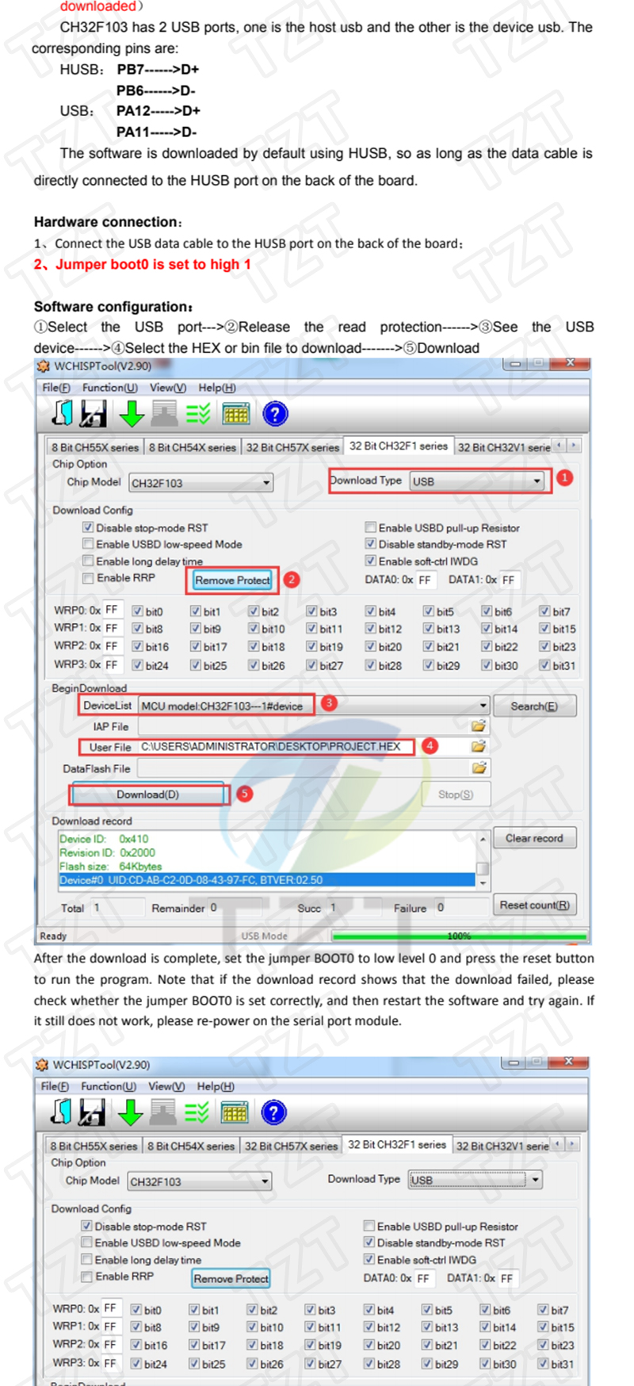Click the green 100% progress bar
This screenshot has width=634, height=1386.
460,936
